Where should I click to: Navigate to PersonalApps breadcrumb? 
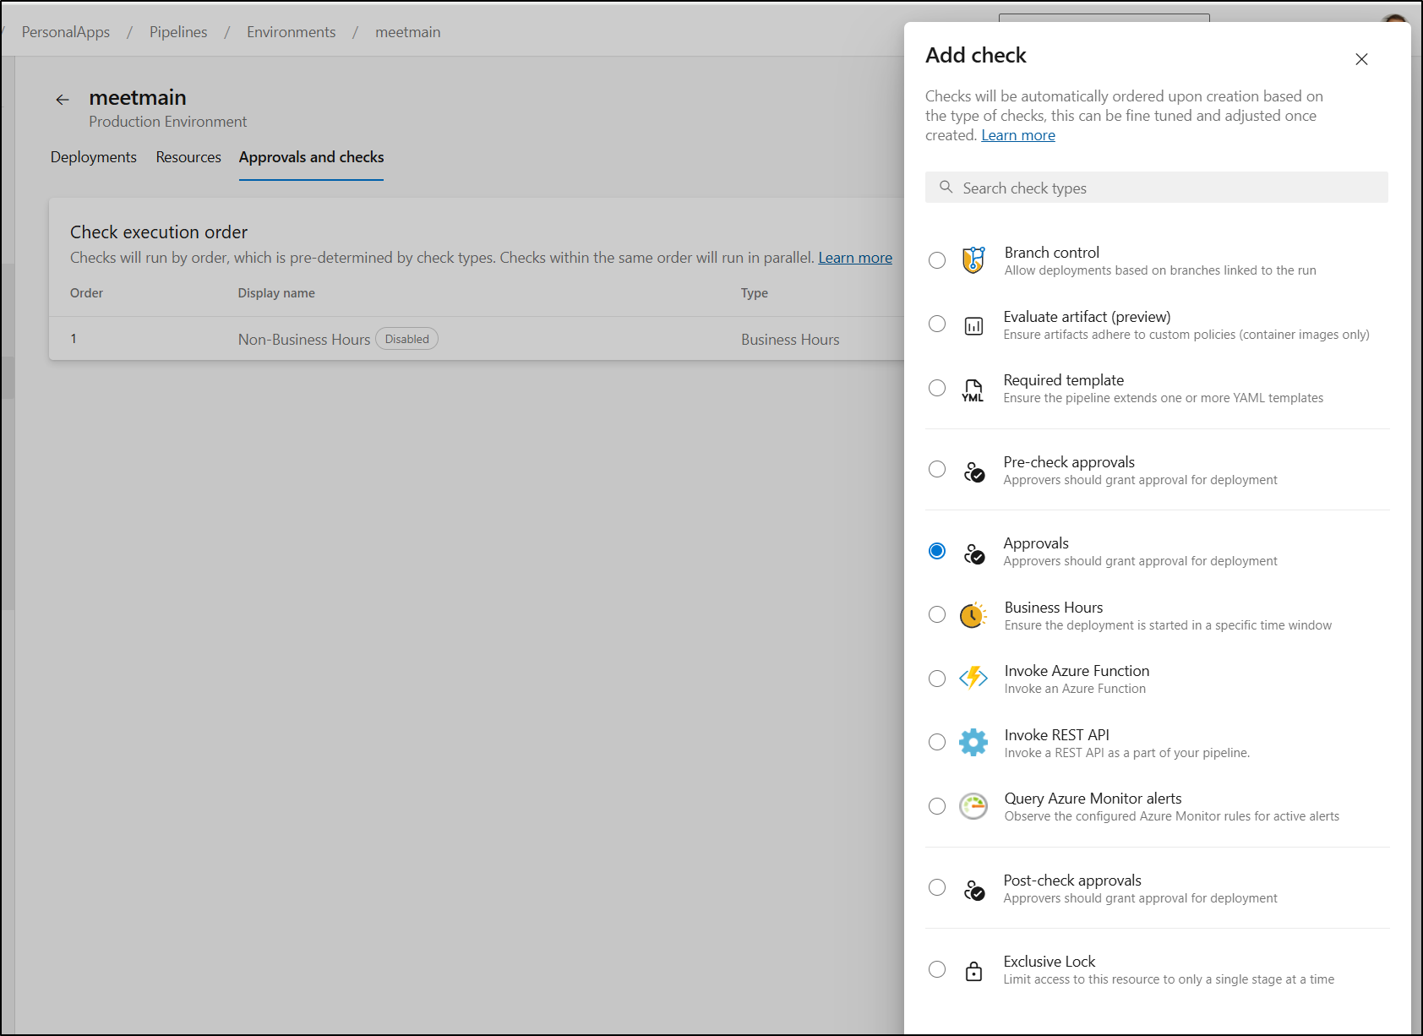[66, 32]
